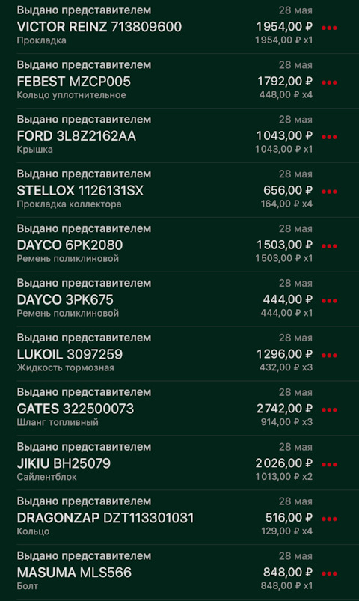Open three-dot menu for LUKOIL 3097259
This screenshot has height=601, width=359.
pyautogui.click(x=329, y=355)
